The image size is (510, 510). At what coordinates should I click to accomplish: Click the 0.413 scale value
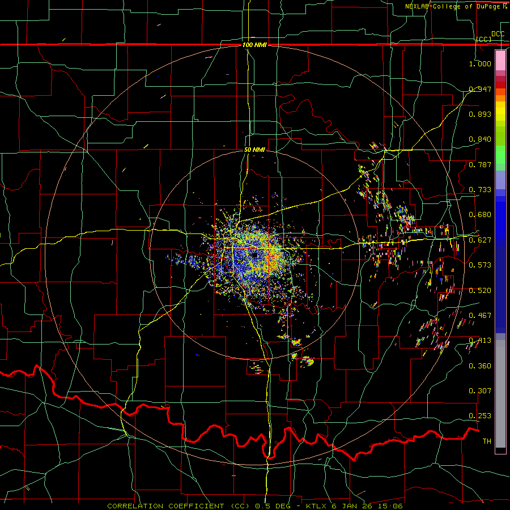click(480, 341)
